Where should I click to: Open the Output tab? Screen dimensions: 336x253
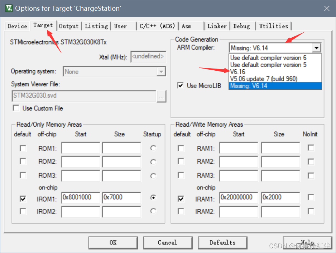click(69, 26)
